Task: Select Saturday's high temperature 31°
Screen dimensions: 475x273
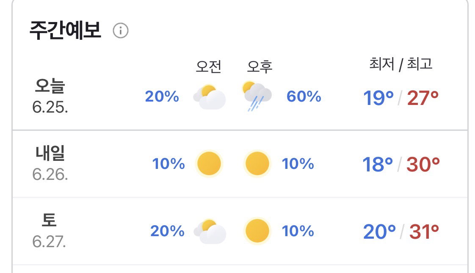Action: point(424,232)
